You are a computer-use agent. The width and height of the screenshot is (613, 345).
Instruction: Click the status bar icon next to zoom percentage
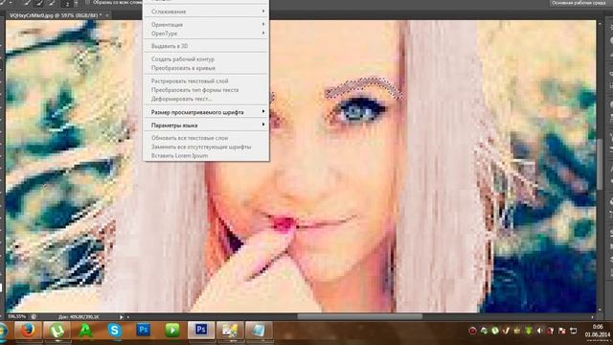[34, 317]
